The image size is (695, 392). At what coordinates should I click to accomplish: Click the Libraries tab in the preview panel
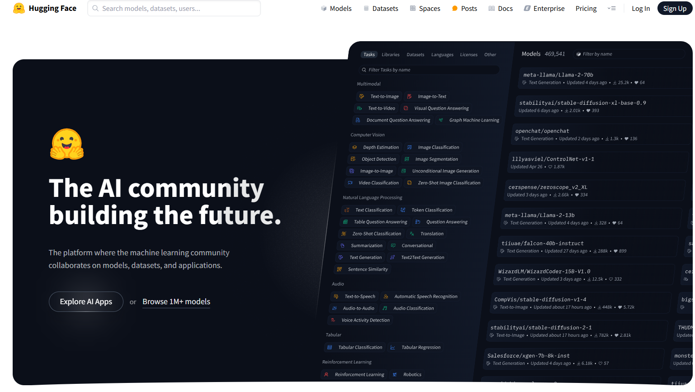tap(390, 55)
